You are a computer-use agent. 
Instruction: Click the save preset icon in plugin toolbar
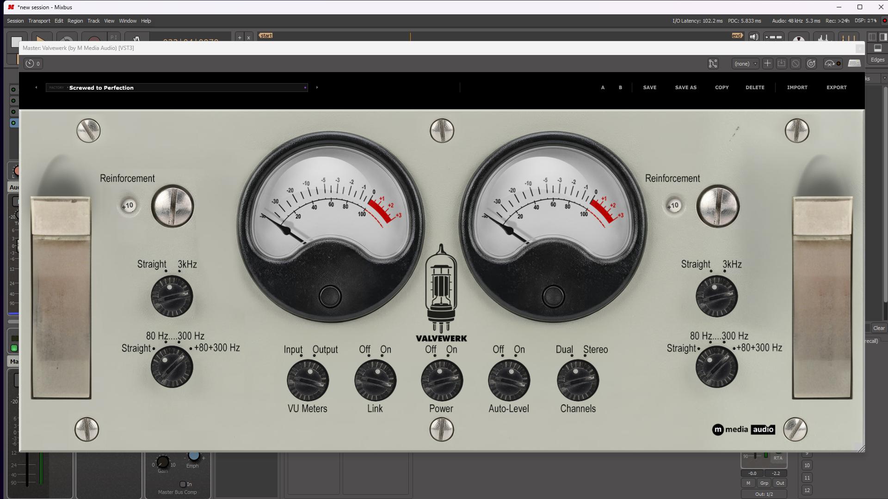click(x=781, y=64)
